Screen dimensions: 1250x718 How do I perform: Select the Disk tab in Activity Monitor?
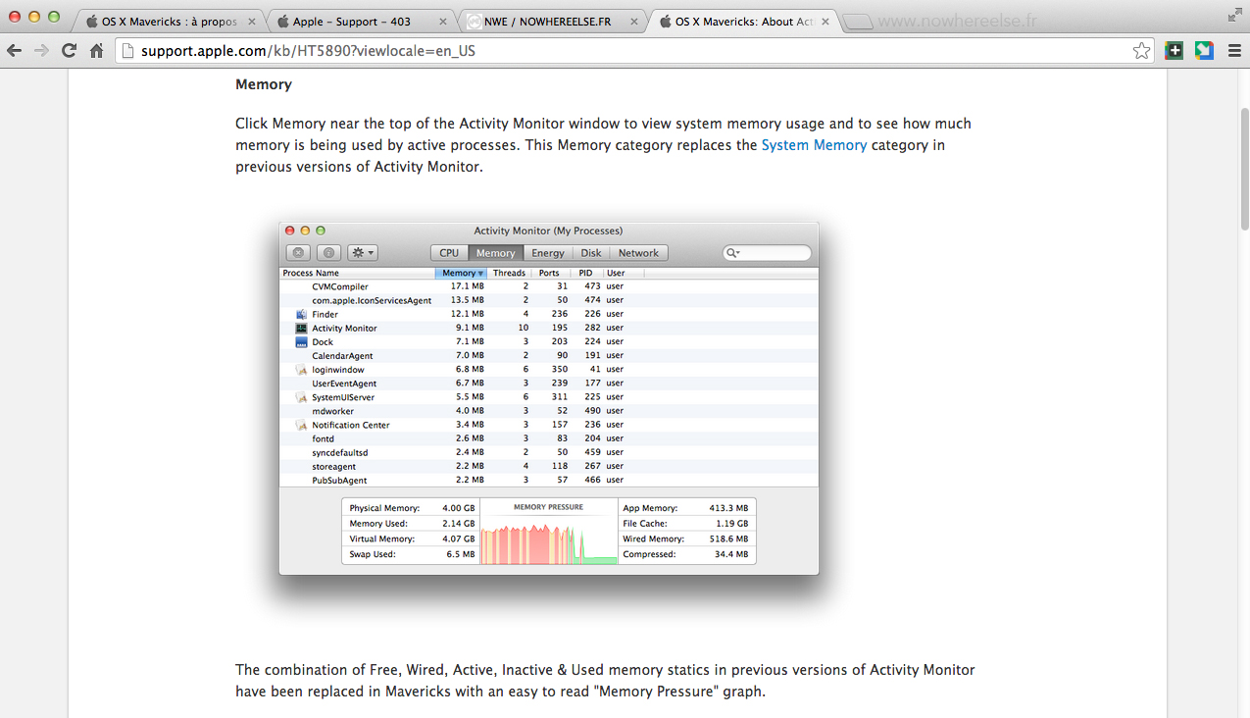pyautogui.click(x=591, y=253)
